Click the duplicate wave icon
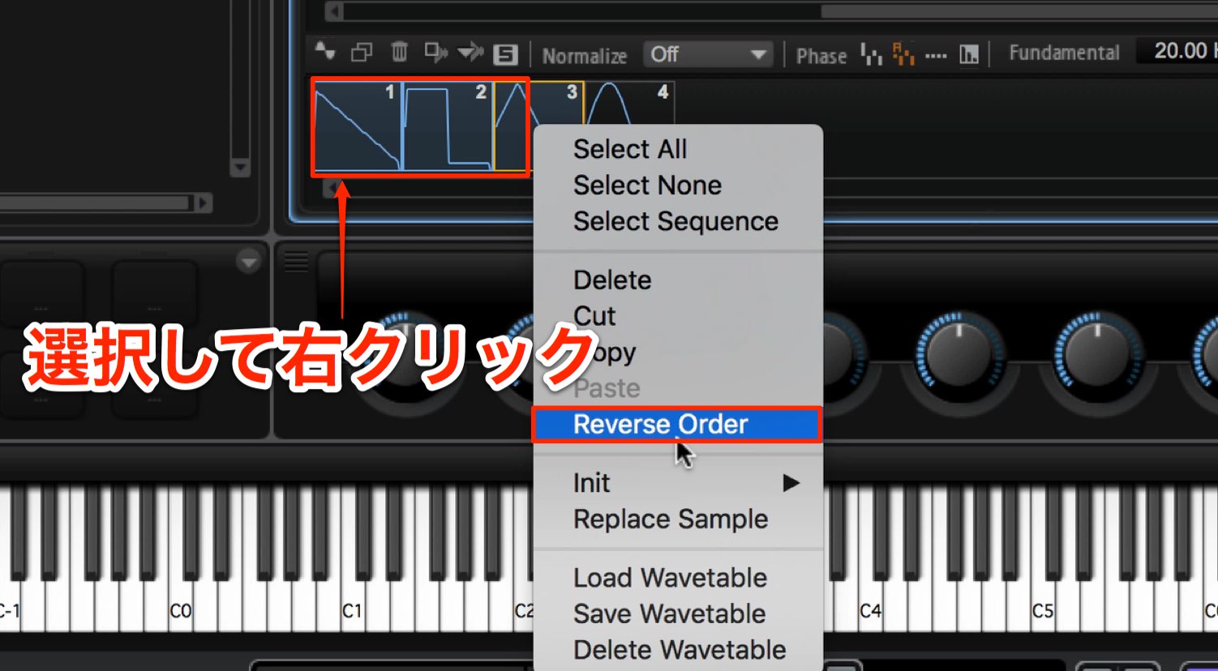Screen dimensions: 1218x671 [x=362, y=53]
